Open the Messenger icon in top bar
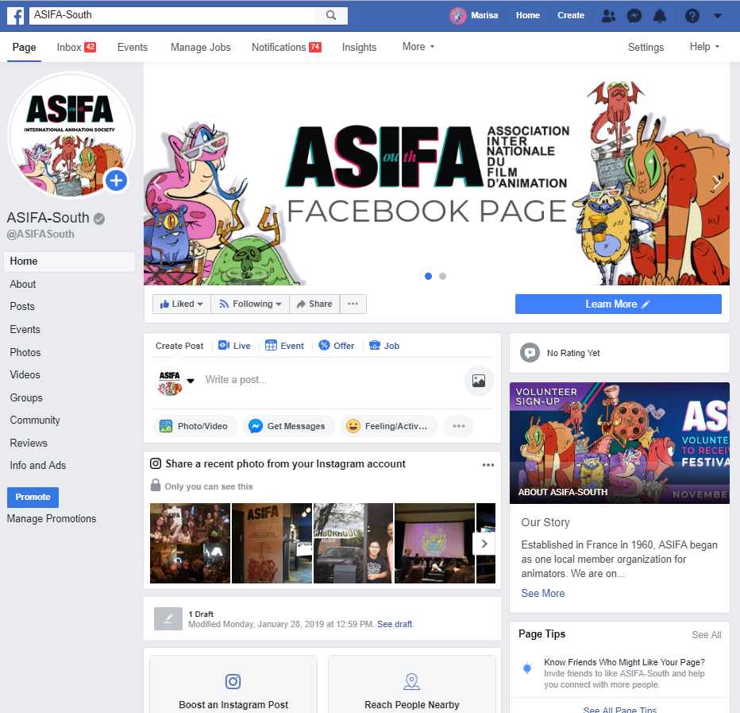The image size is (740, 713). (x=634, y=16)
